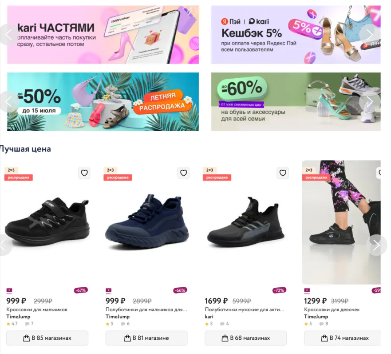The image size is (391, 354).
Task: Favorite the kari men's shoes
Action: click(283, 173)
